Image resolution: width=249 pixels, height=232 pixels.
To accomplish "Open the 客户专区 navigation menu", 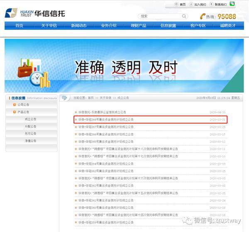I will [x=198, y=26].
